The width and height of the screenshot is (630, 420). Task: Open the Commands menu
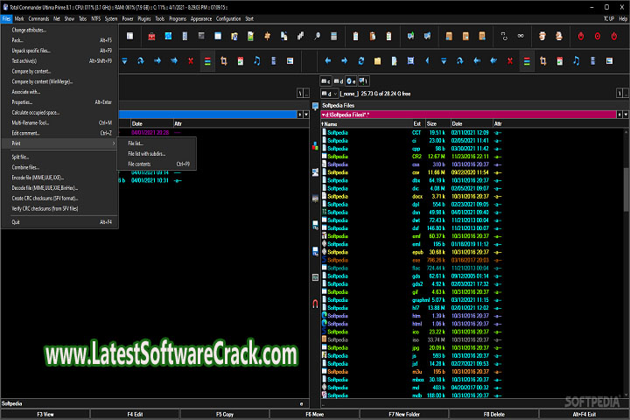[x=38, y=19]
